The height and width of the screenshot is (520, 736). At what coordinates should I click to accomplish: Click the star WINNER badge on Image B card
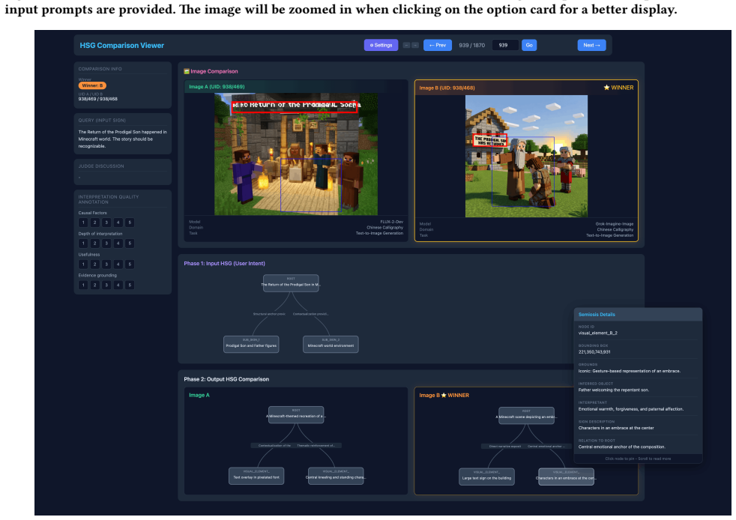pos(618,88)
